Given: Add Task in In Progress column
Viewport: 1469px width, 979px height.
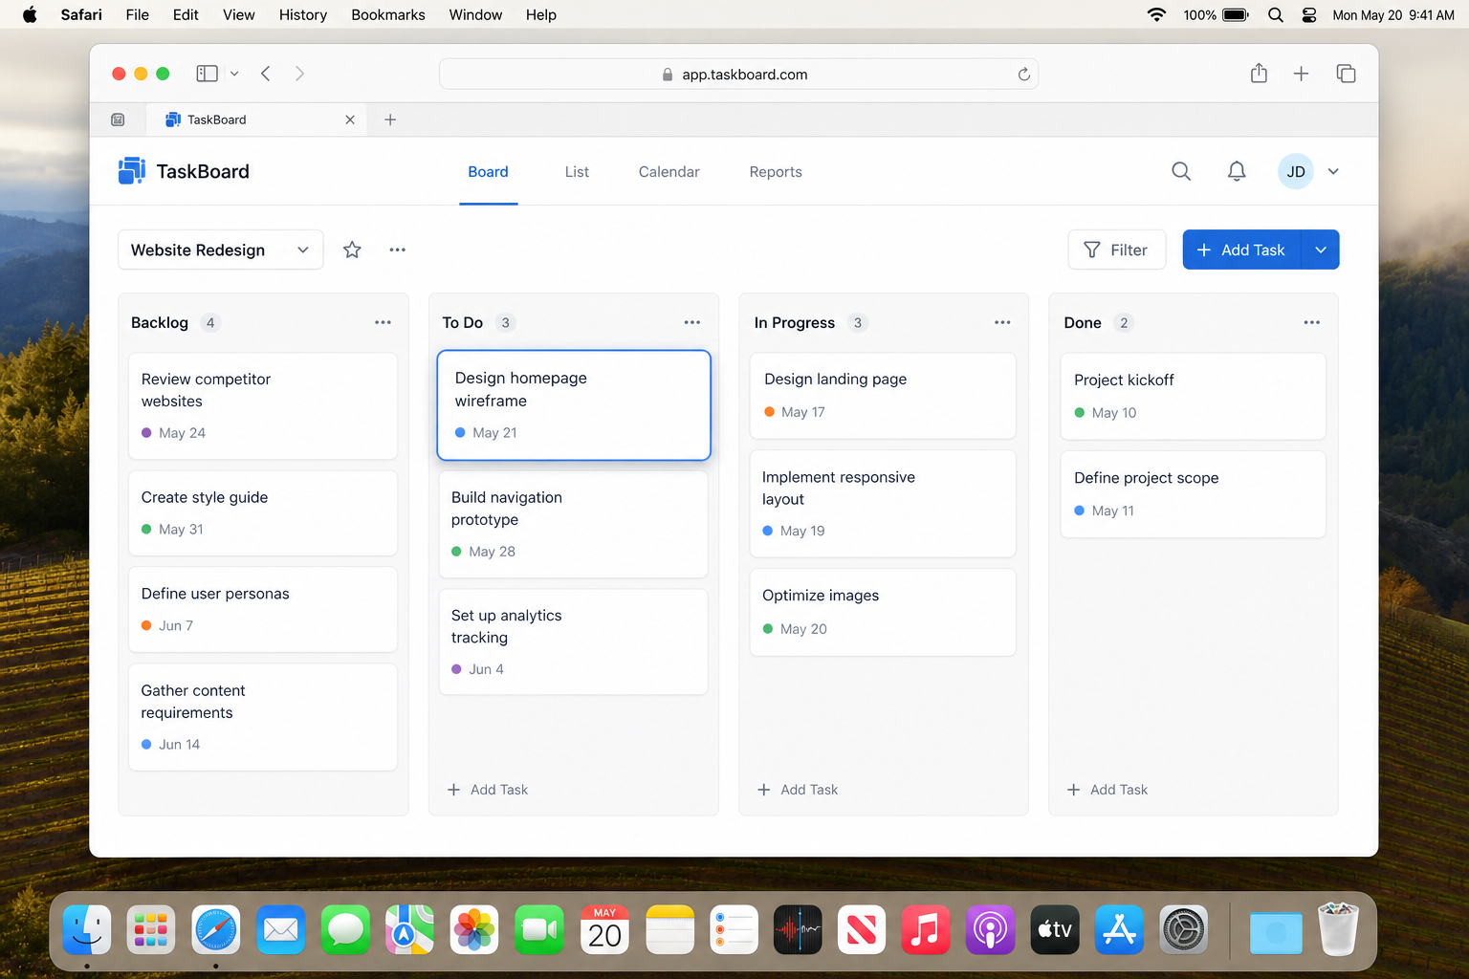Looking at the screenshot, I should click(x=798, y=790).
